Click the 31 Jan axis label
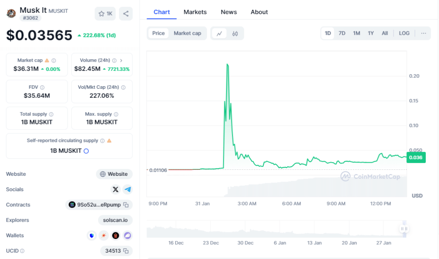Viewport: 439px width, 259px height. [202, 204]
